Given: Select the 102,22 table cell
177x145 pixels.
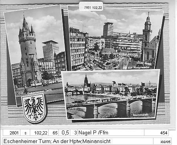Looking at the screenshot, I should pos(39,133).
